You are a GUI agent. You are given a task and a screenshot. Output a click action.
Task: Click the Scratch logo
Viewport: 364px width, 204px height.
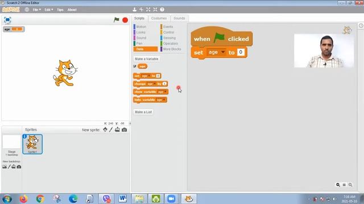click(11, 10)
